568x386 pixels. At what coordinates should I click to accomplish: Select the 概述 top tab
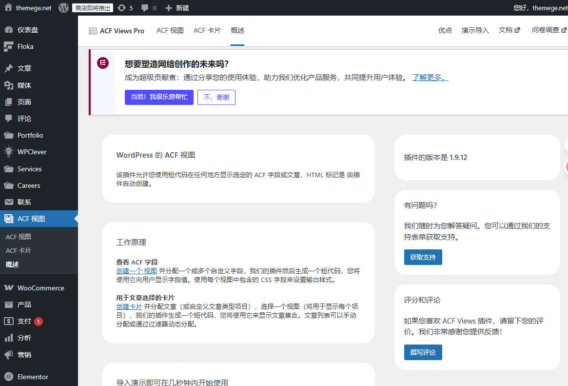point(237,30)
